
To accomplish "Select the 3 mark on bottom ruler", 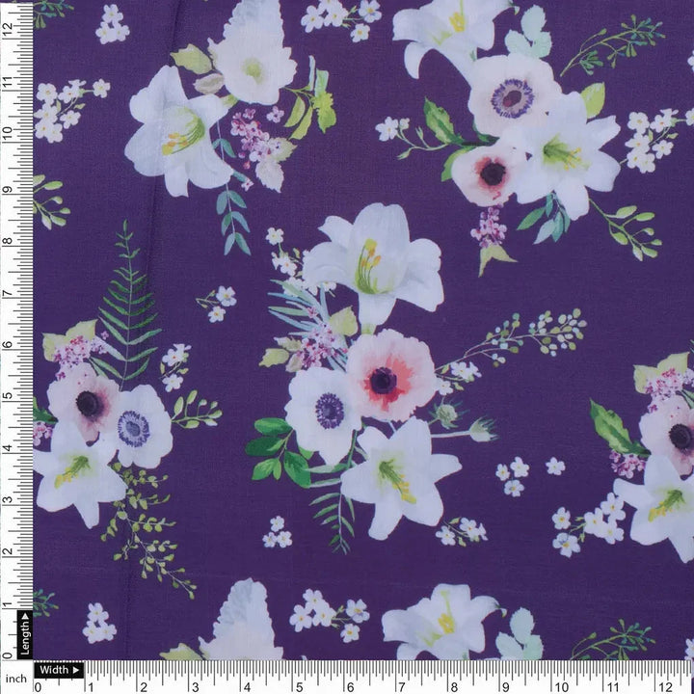I will click(x=195, y=686).
